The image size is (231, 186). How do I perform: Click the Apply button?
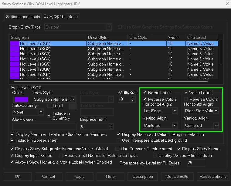[x=79, y=176]
